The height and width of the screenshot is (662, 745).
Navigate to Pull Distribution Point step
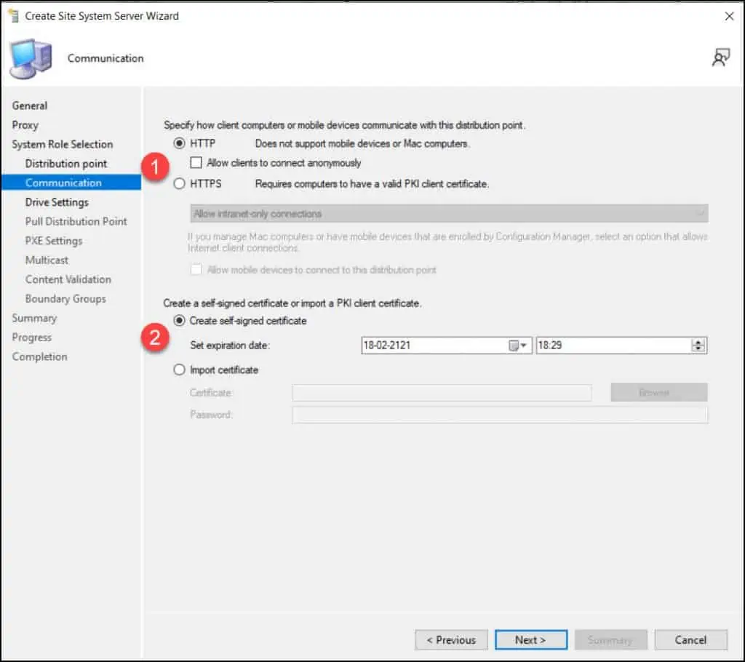click(76, 221)
